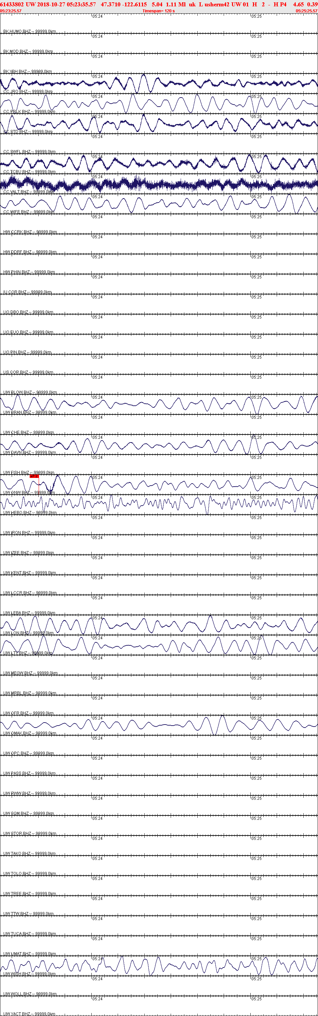Image resolution: width=318 pixels, height=1016 pixels.
Task: Click the UW TUCA BHZ station label
Action: [x=30, y=934]
